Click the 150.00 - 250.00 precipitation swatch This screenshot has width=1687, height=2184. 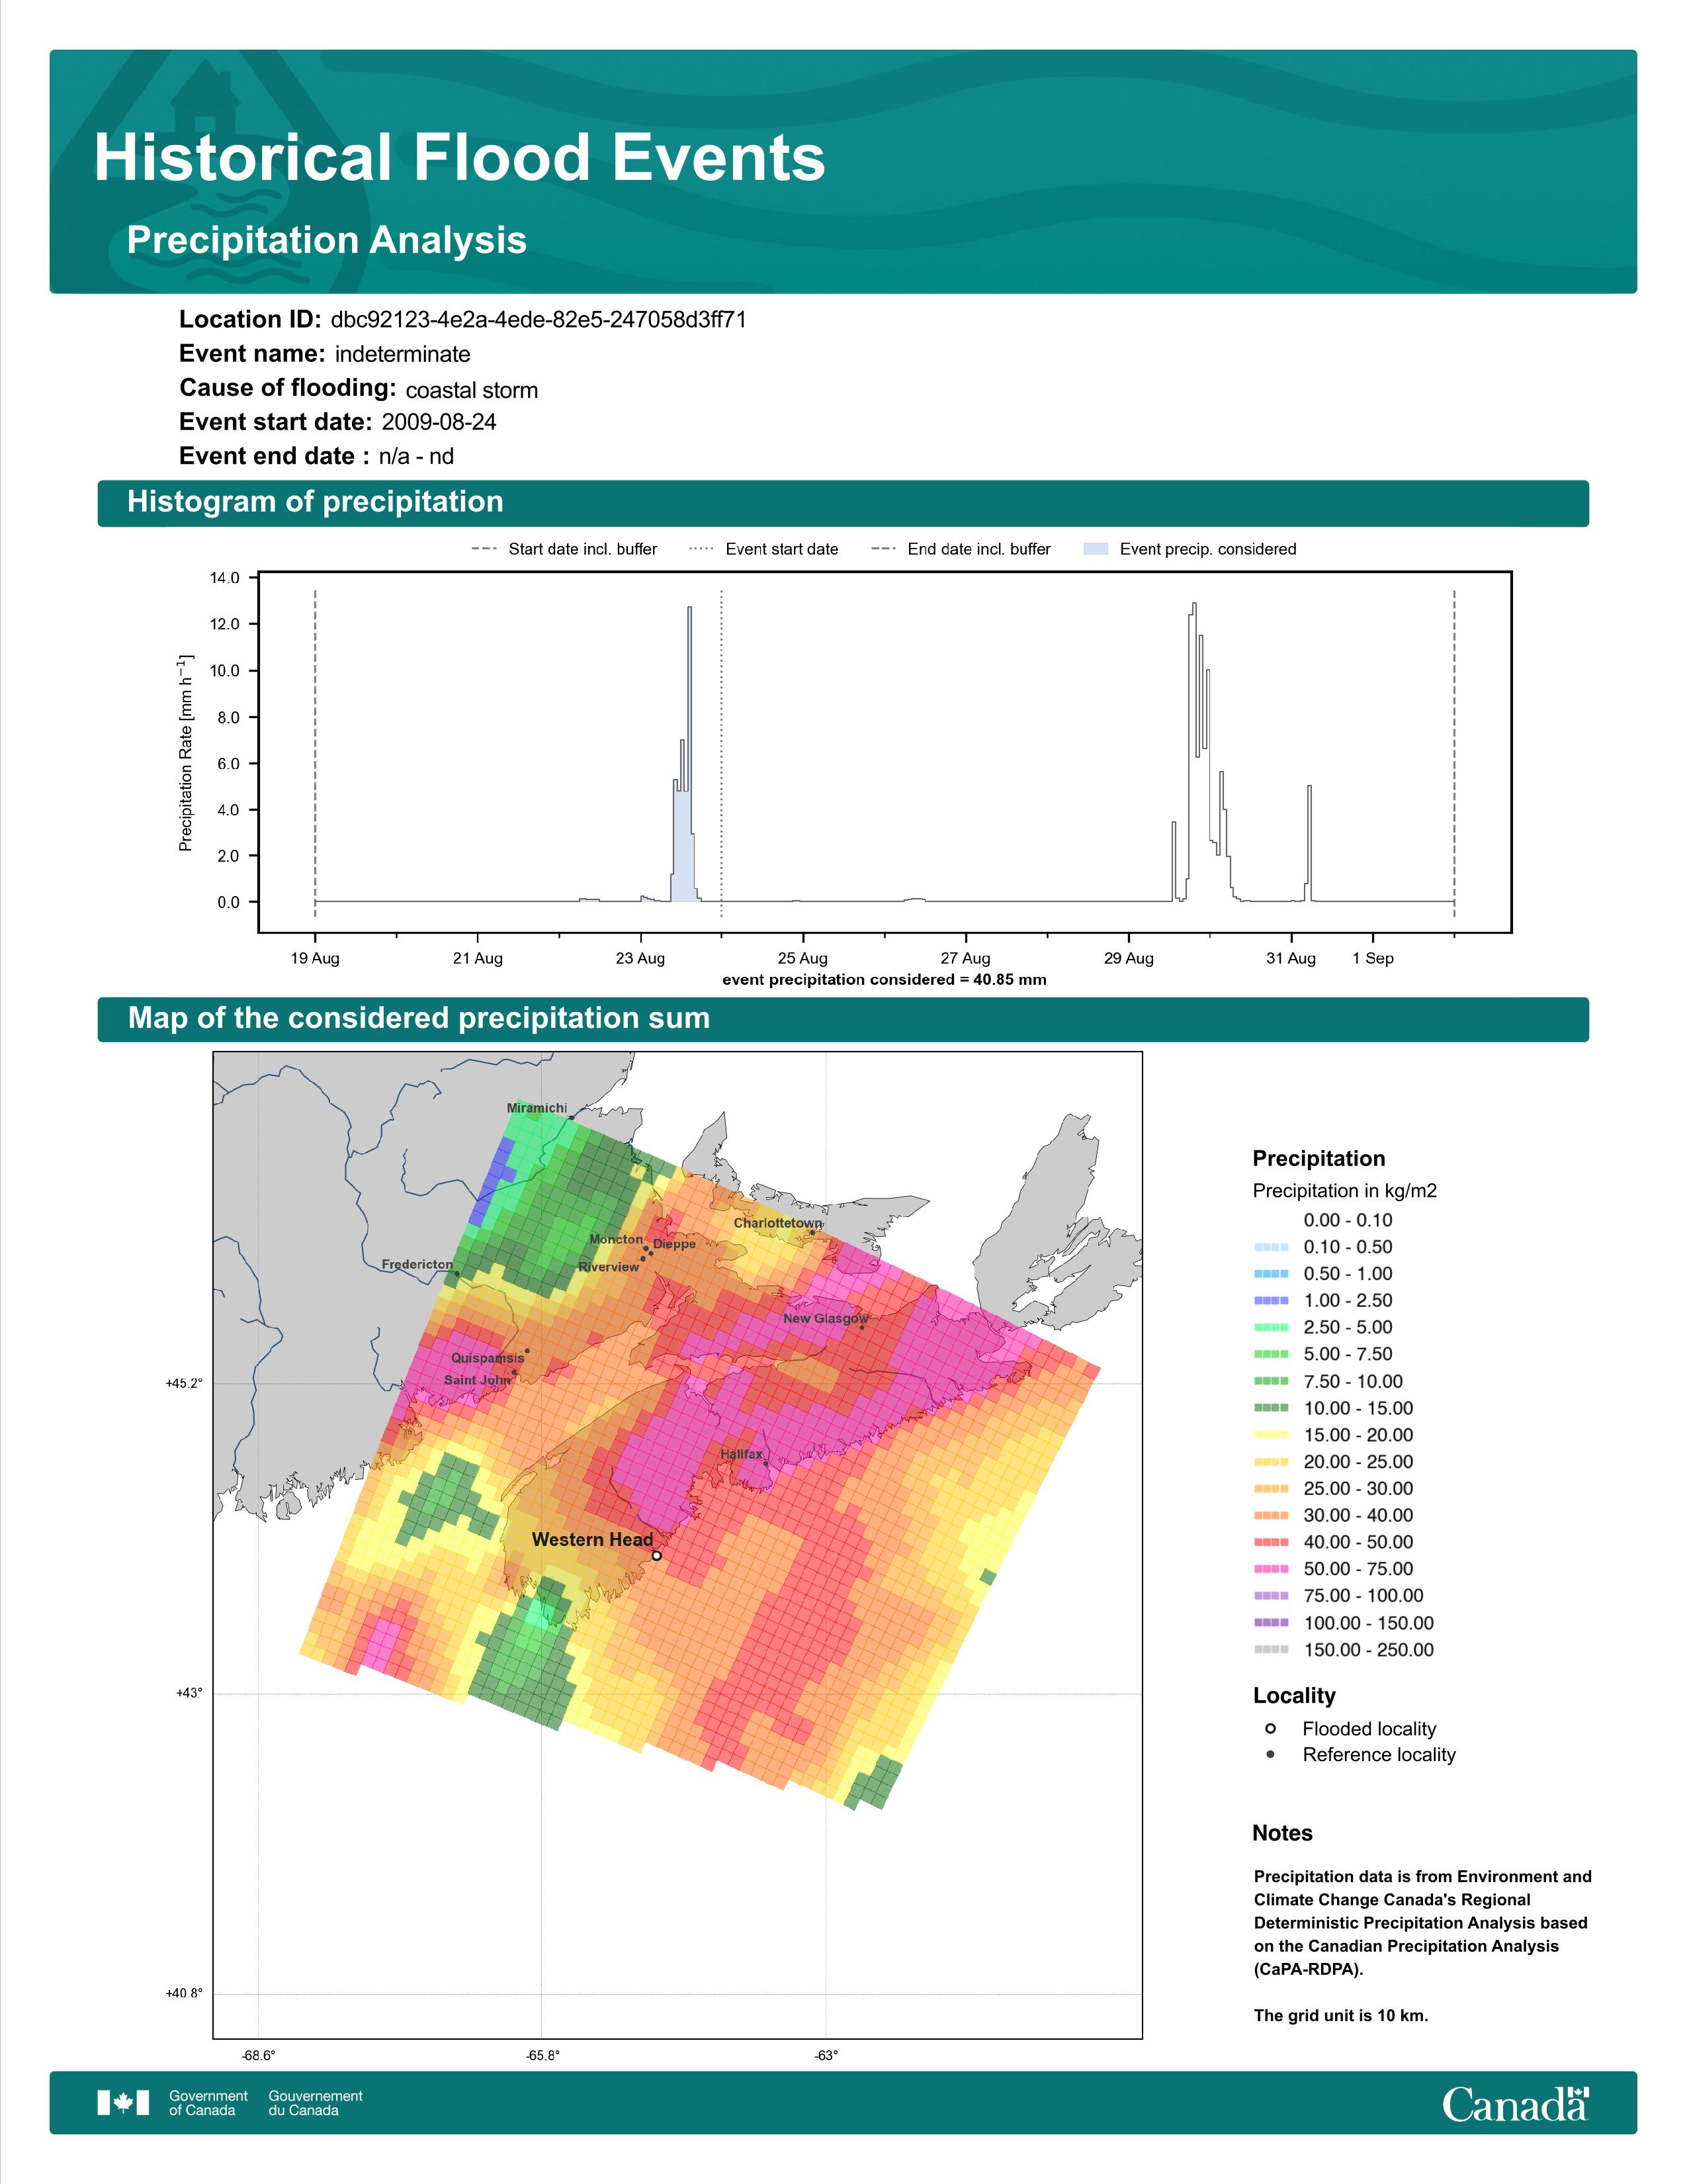pyautogui.click(x=1272, y=1650)
